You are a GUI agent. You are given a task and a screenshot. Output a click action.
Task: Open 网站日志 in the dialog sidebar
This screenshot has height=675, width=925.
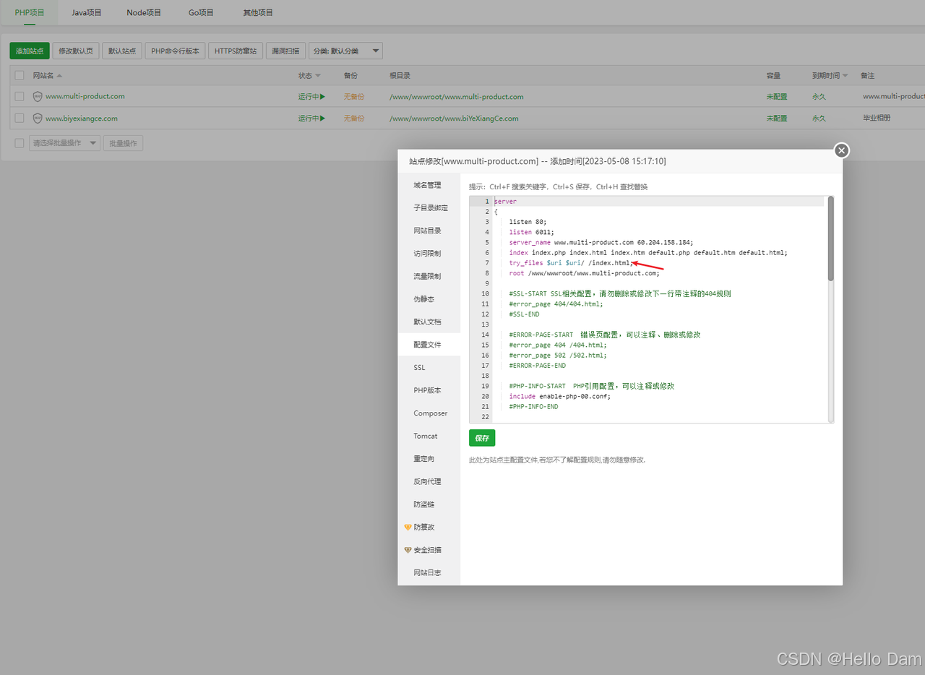point(429,572)
